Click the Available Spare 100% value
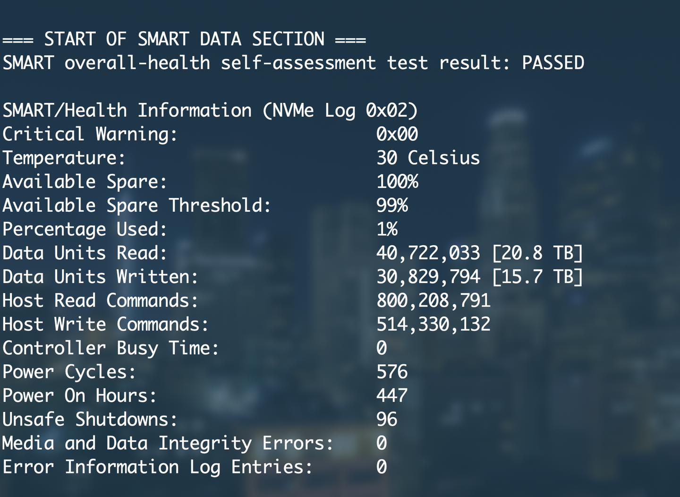The image size is (680, 497). 397,182
